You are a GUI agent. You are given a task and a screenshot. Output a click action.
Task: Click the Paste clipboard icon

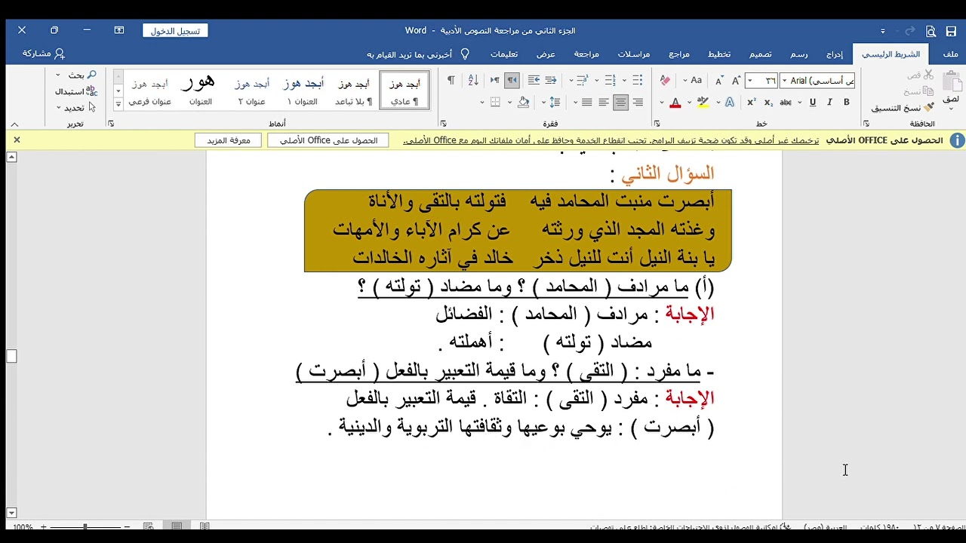[x=952, y=83]
